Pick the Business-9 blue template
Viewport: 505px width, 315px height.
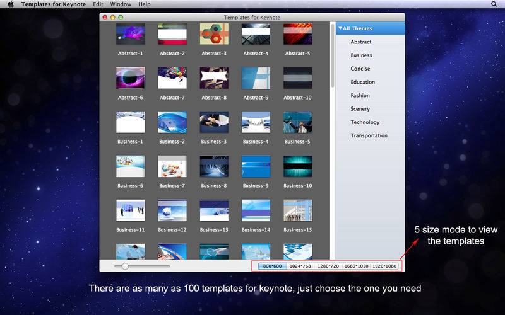click(x=256, y=166)
